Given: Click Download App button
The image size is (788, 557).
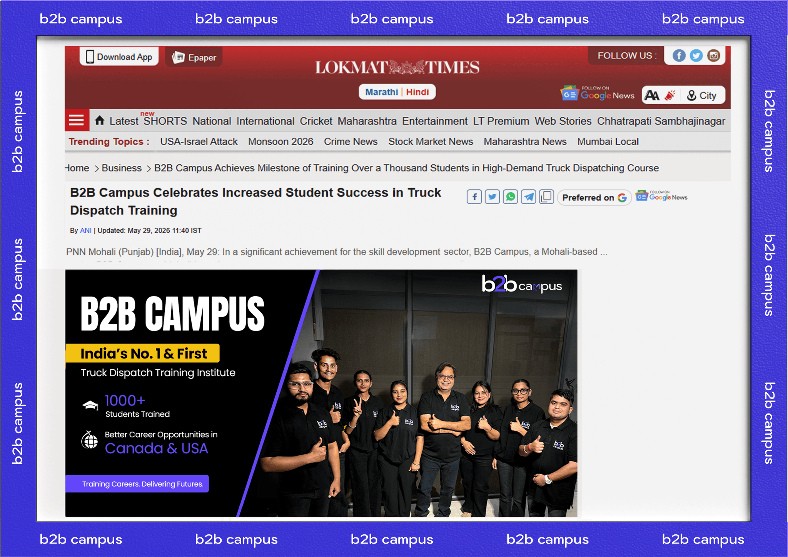Looking at the screenshot, I should [x=119, y=57].
